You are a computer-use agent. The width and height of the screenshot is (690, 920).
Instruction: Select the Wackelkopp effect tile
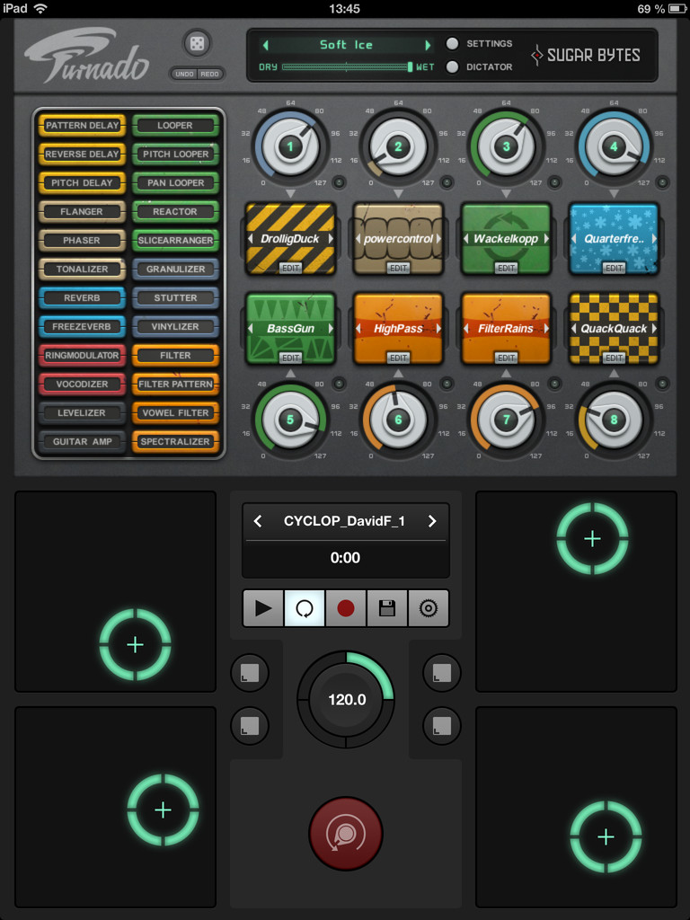(x=507, y=239)
